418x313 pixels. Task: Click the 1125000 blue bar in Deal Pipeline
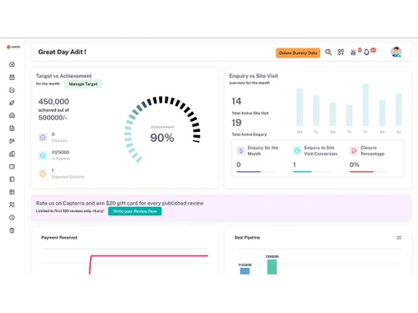pyautogui.click(x=245, y=271)
